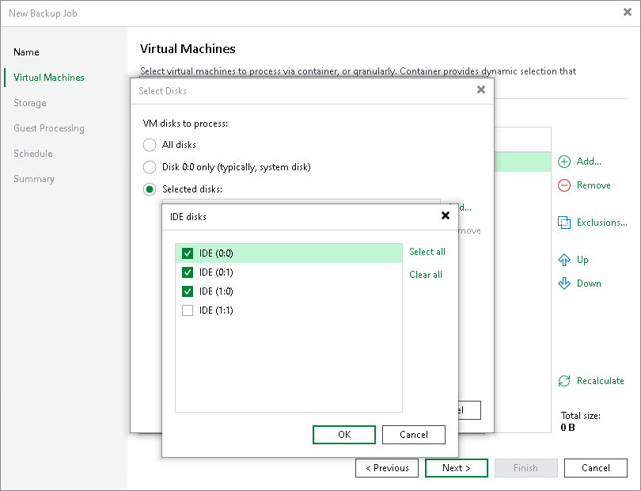Click the Remove label text
Image resolution: width=641 pixels, height=491 pixels.
tap(594, 185)
